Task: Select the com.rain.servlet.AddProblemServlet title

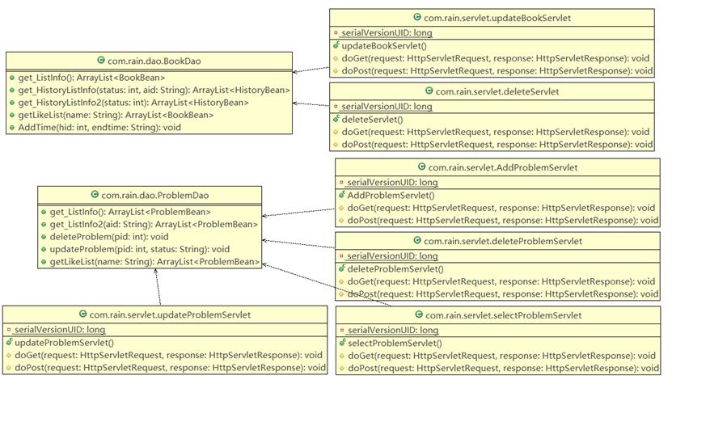Action: click(x=503, y=167)
